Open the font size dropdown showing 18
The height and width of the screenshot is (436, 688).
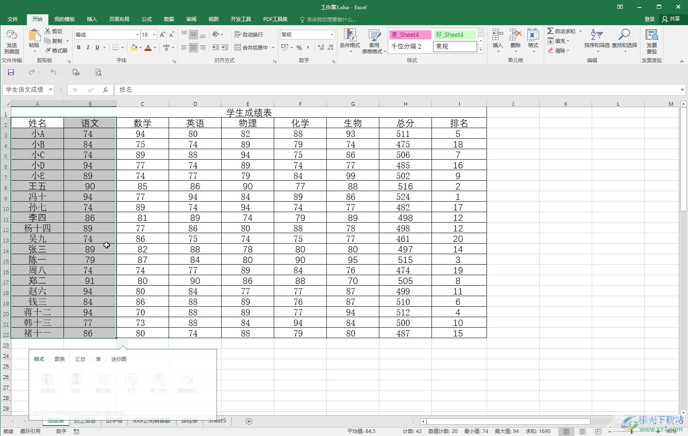pos(154,34)
